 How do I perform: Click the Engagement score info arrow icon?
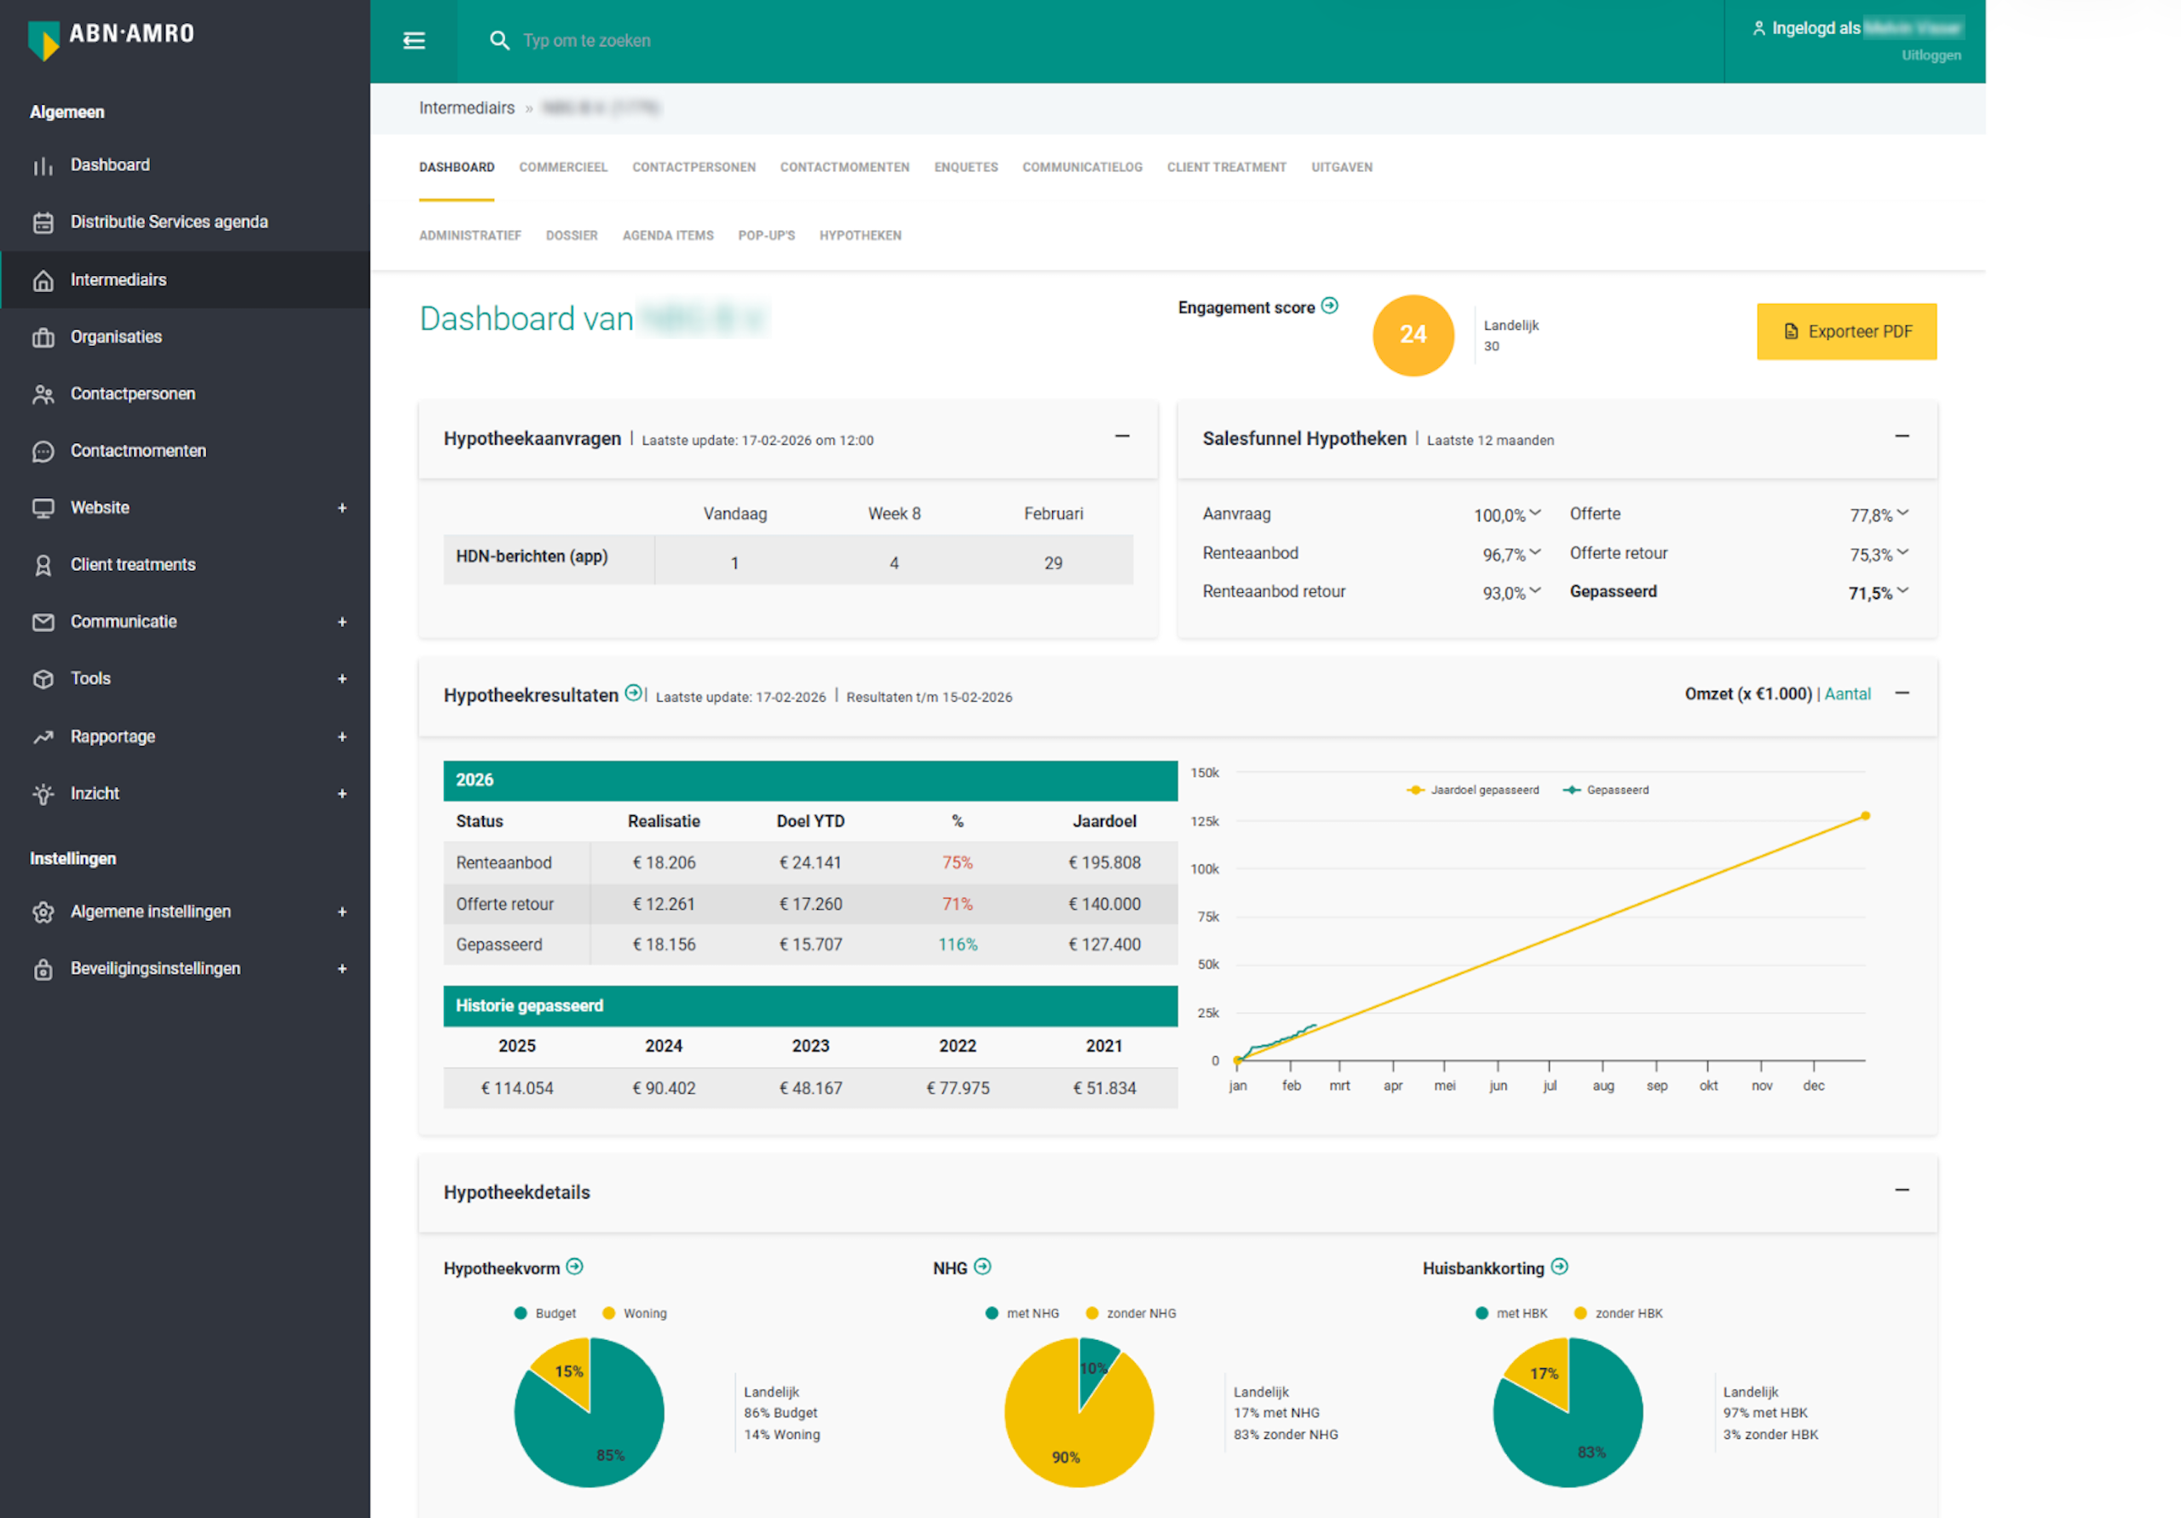click(1329, 305)
